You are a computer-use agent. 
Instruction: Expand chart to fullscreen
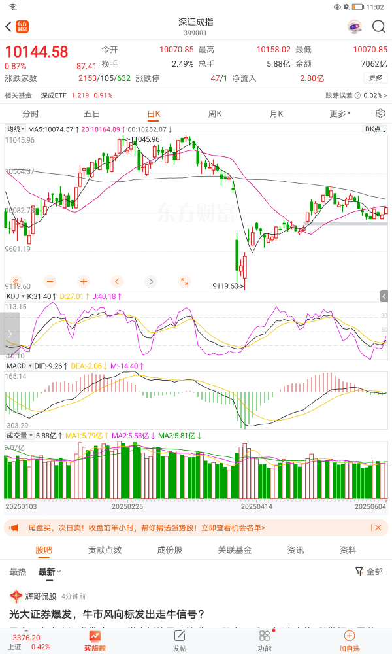coord(184,281)
